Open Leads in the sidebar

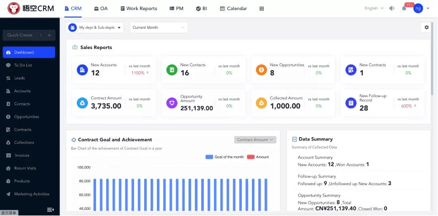point(19,78)
